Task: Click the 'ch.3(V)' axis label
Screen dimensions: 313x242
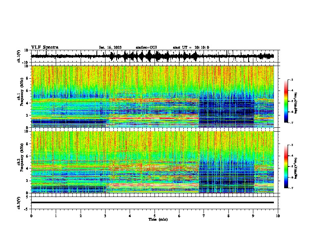Action: coord(19,203)
